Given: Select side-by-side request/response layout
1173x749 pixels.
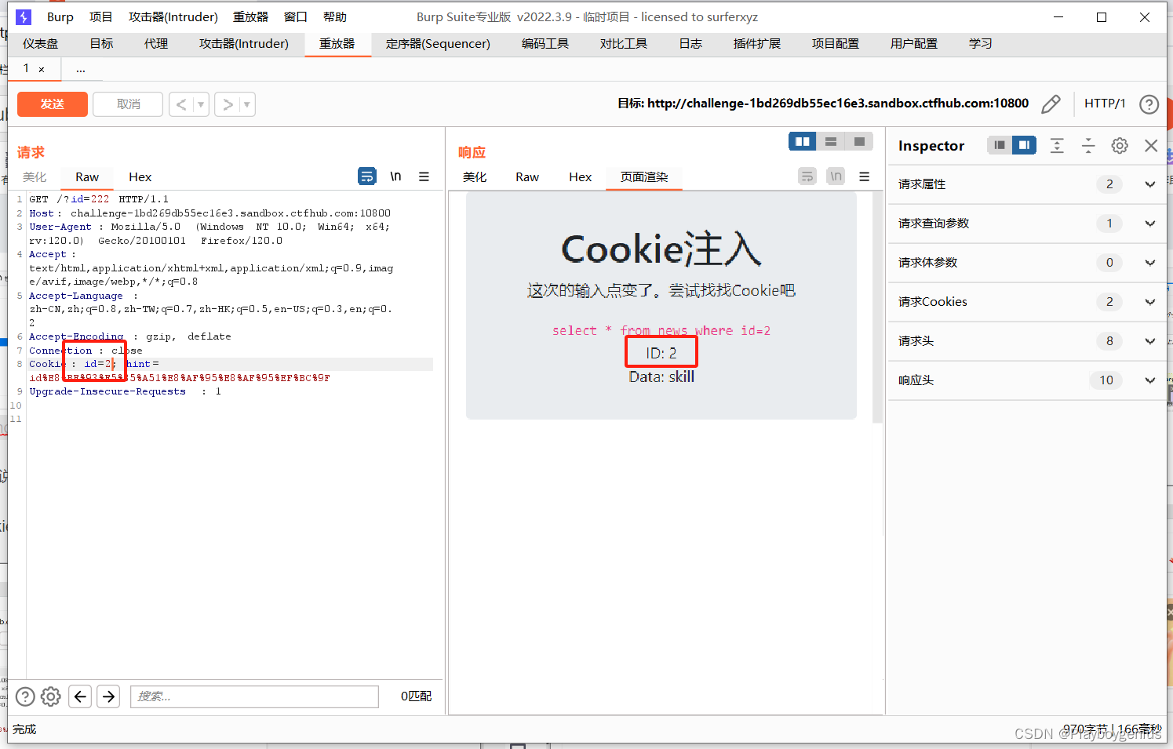Looking at the screenshot, I should (x=802, y=141).
